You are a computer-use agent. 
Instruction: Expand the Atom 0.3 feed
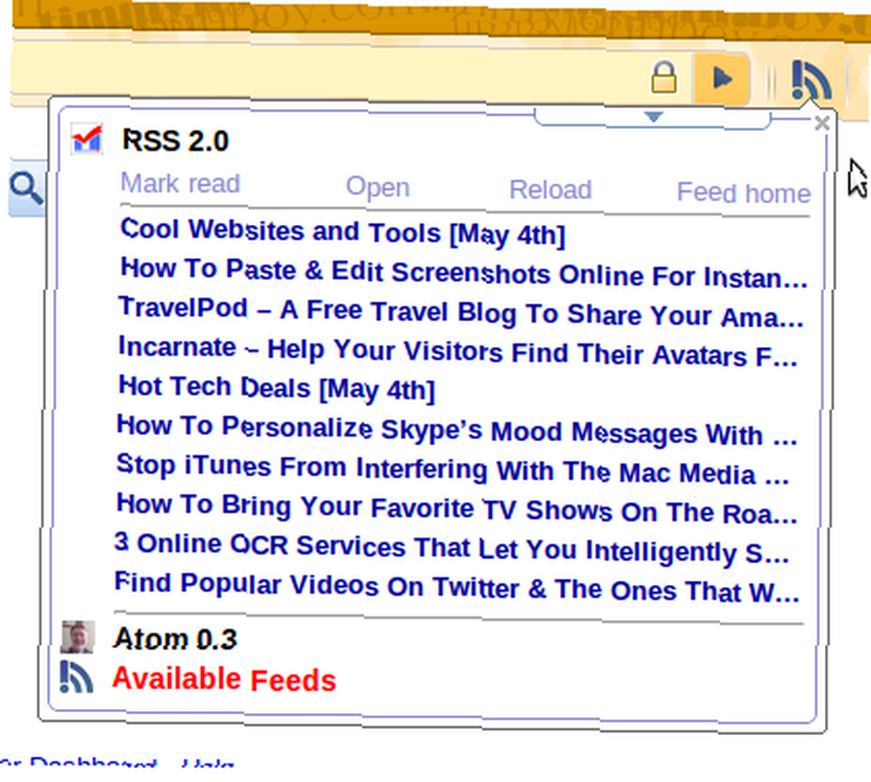pos(175,638)
